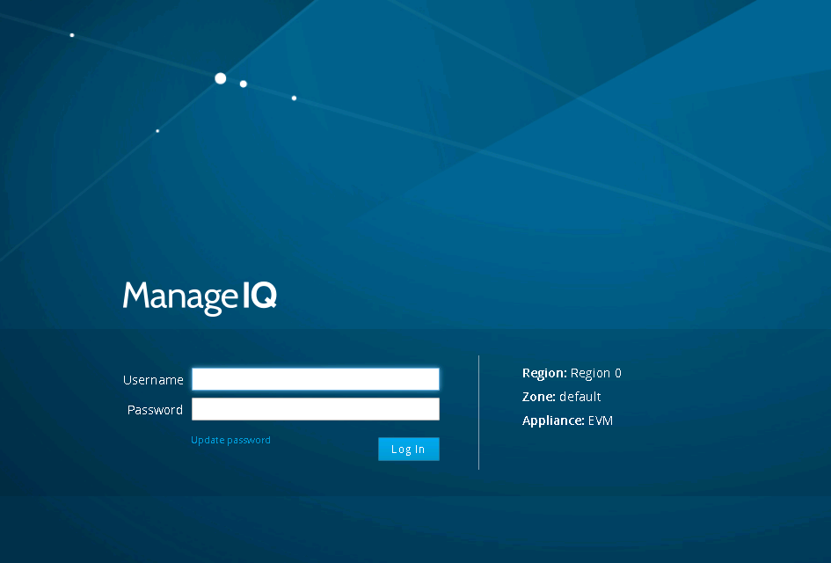
Task: Click the Password label
Action: [155, 410]
